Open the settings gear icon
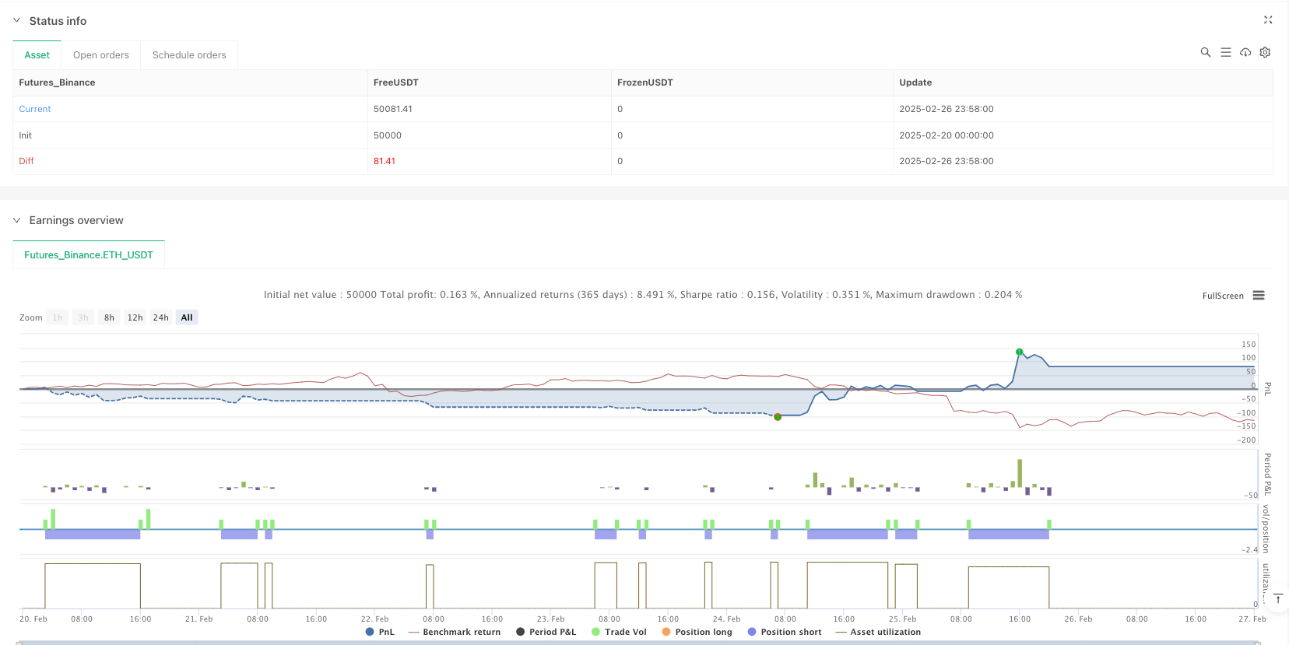The height and width of the screenshot is (645, 1289). pos(1265,52)
